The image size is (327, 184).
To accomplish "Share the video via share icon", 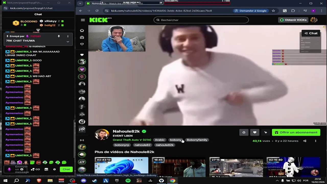I will point(305,141).
